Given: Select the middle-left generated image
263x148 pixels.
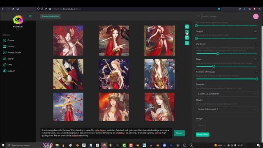Looking at the screenshot, I should [x=68, y=74].
